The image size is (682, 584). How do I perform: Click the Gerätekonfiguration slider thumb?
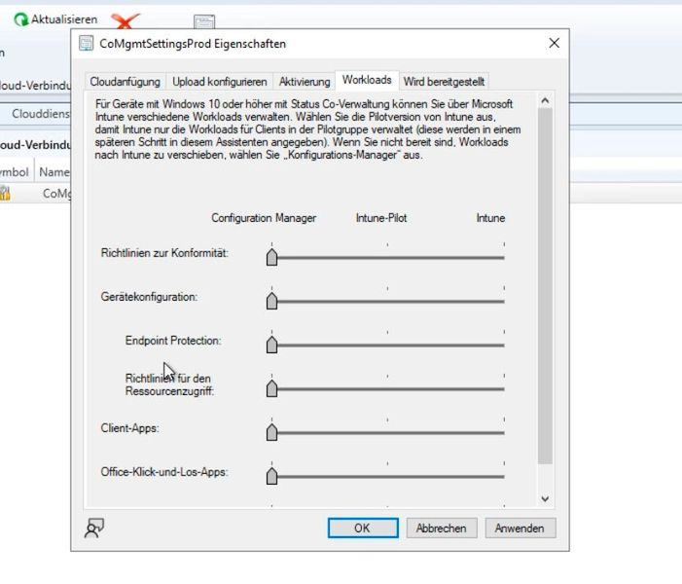click(271, 301)
